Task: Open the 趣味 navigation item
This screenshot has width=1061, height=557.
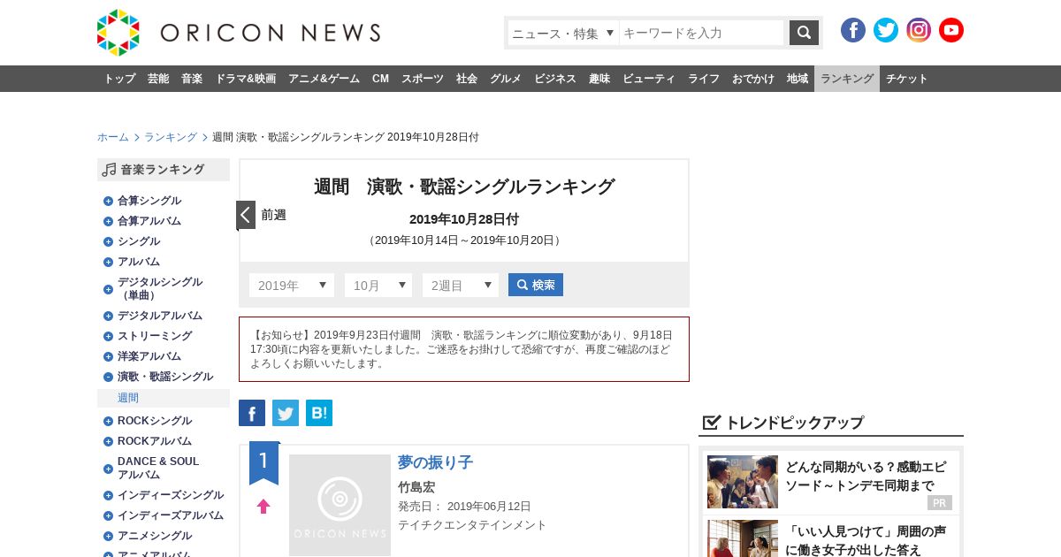Action: [599, 79]
